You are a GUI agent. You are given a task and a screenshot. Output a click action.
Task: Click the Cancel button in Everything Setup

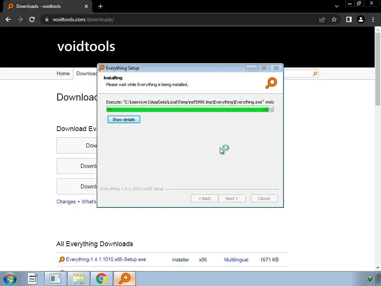[264, 198]
